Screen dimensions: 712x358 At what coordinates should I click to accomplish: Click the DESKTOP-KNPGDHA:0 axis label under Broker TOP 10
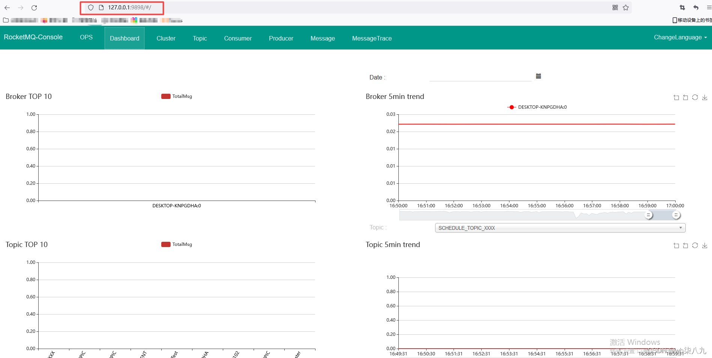tap(177, 206)
